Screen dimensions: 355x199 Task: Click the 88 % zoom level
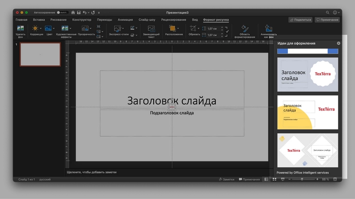[325, 180]
